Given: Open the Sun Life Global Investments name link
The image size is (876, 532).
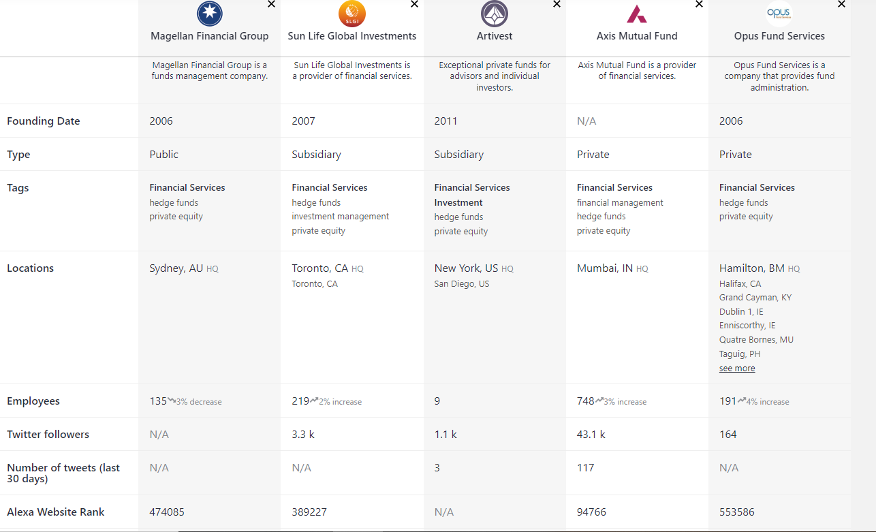Looking at the screenshot, I should tap(352, 36).
